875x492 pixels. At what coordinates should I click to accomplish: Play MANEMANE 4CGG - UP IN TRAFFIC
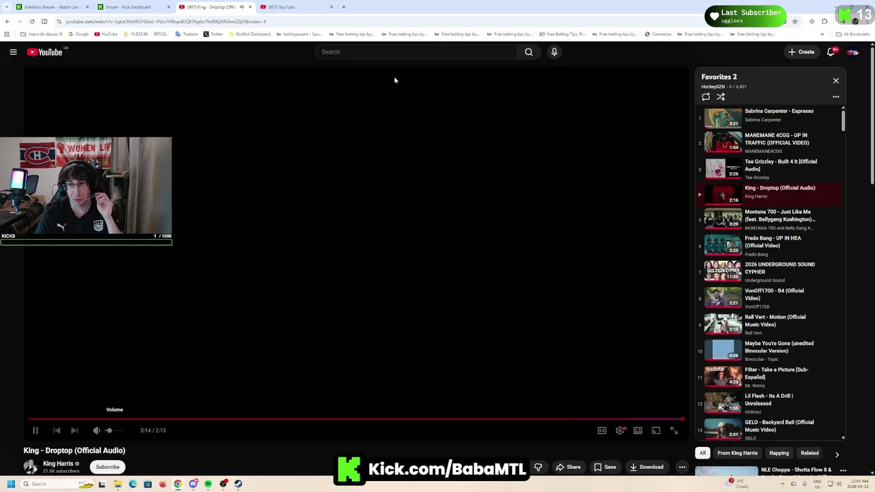tap(769, 142)
